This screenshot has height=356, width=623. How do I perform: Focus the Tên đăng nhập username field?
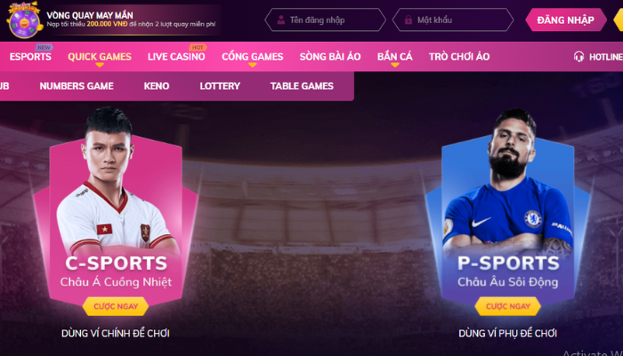click(326, 20)
